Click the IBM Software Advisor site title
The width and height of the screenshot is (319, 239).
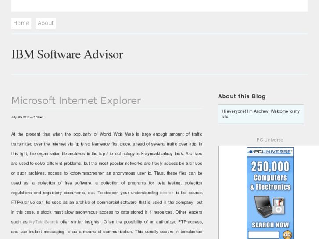click(x=67, y=54)
